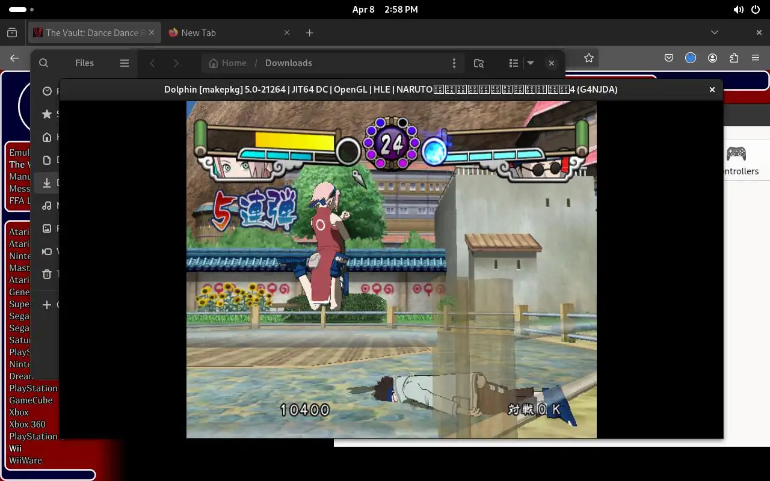The image size is (770, 481).
Task: Open the Files main hamburger menu
Action: point(125,63)
